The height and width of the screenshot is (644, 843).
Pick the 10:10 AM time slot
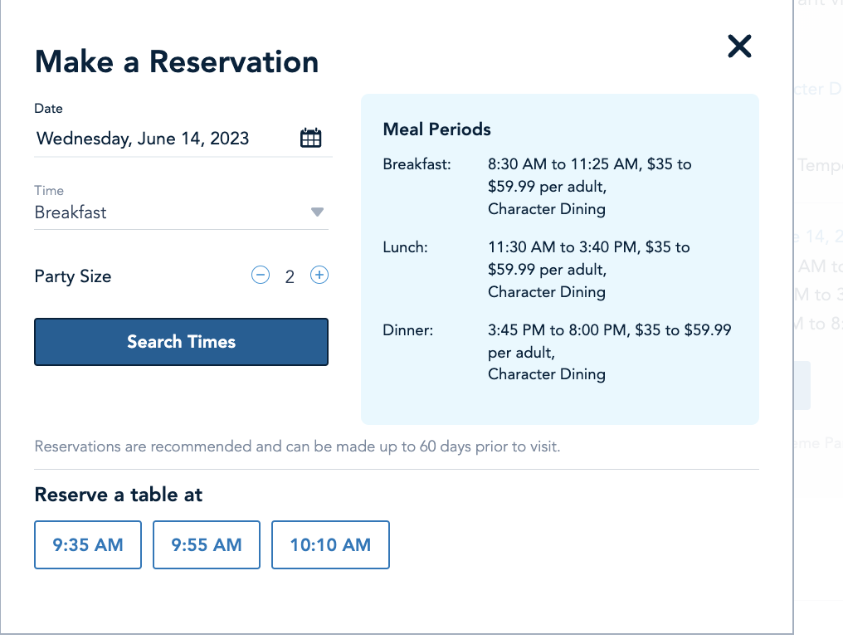330,545
